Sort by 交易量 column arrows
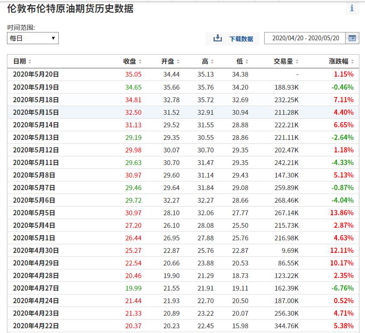 (297, 61)
